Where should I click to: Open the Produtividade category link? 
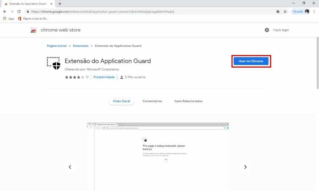coord(104,77)
